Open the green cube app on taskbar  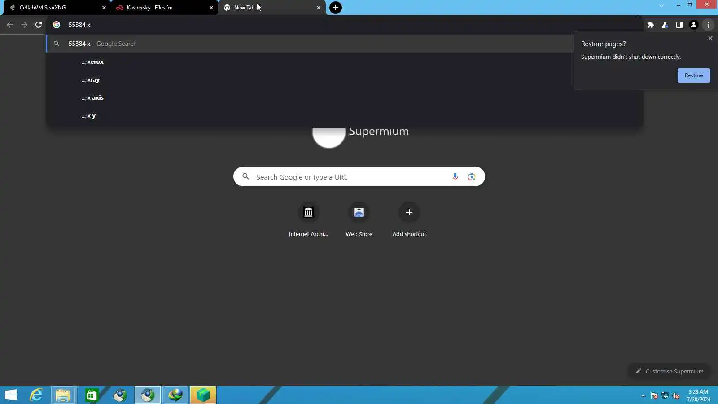click(x=203, y=395)
